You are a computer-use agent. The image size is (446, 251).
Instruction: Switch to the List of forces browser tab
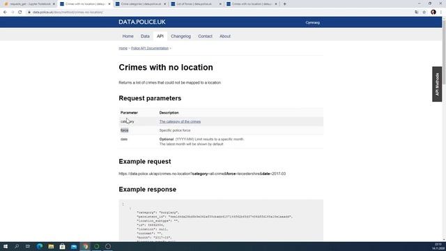[x=195, y=4]
